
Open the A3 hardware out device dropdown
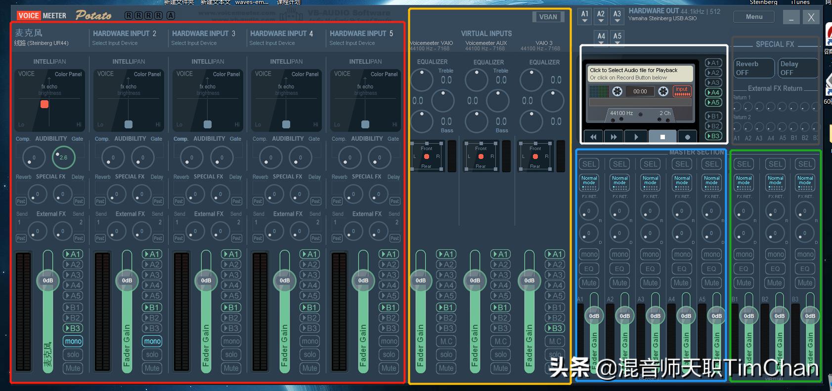point(617,16)
